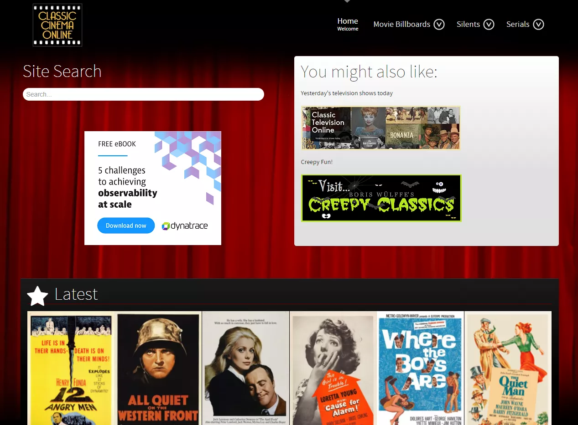Open the 12 Angry Men poster
The width and height of the screenshot is (578, 425).
click(x=71, y=368)
